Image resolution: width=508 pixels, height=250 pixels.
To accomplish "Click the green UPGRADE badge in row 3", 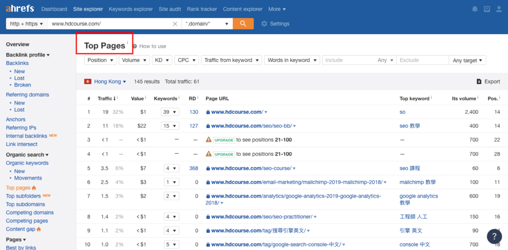I will pyautogui.click(x=224, y=140).
